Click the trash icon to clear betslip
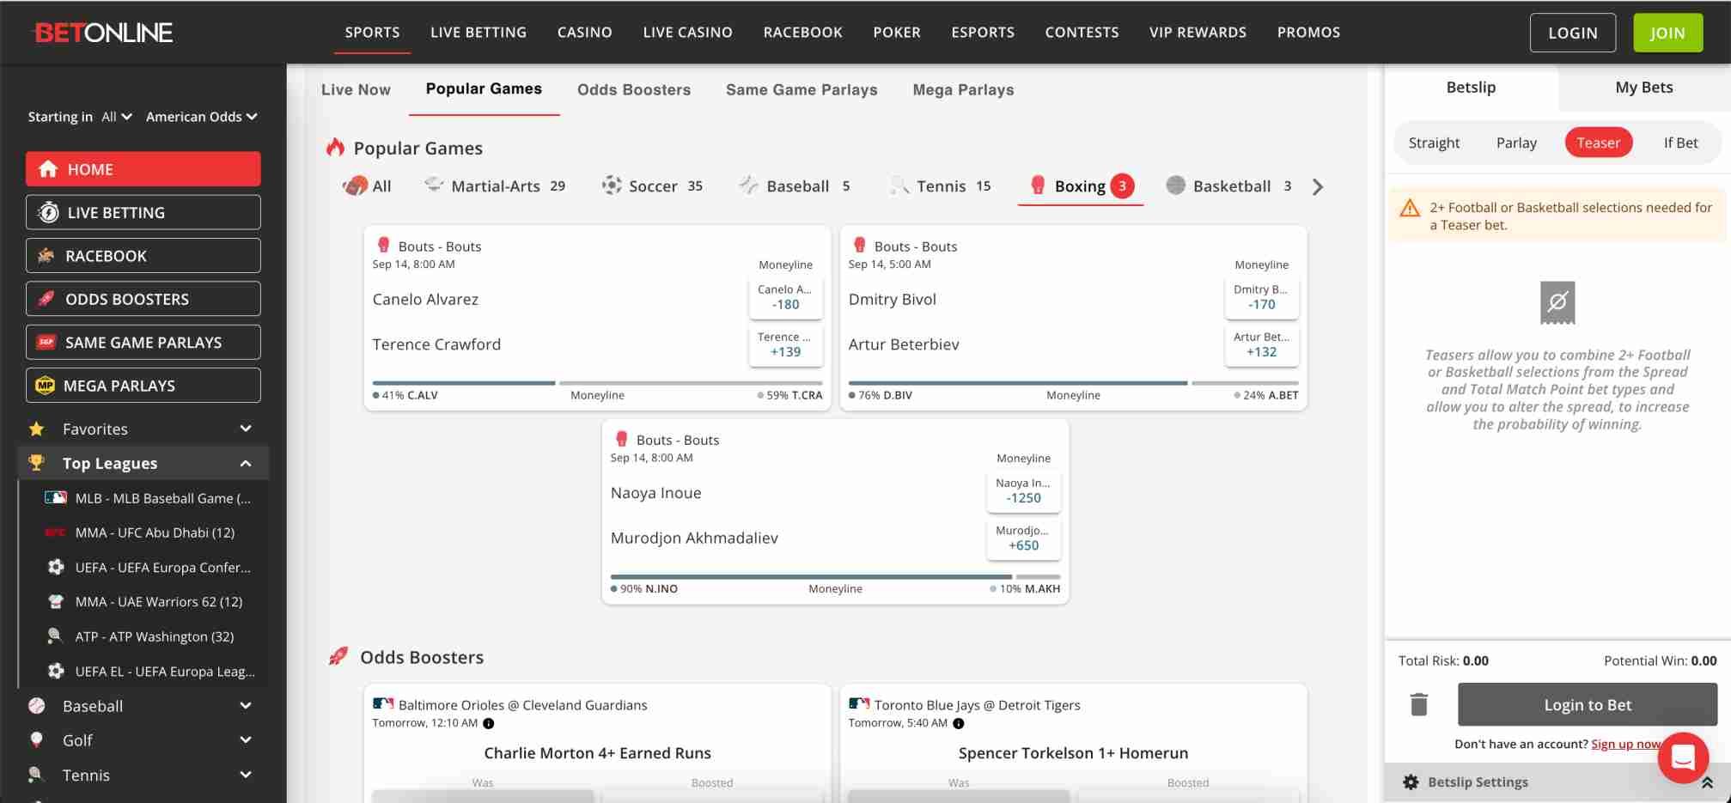Viewport: 1731px width, 803px height. coord(1419,704)
